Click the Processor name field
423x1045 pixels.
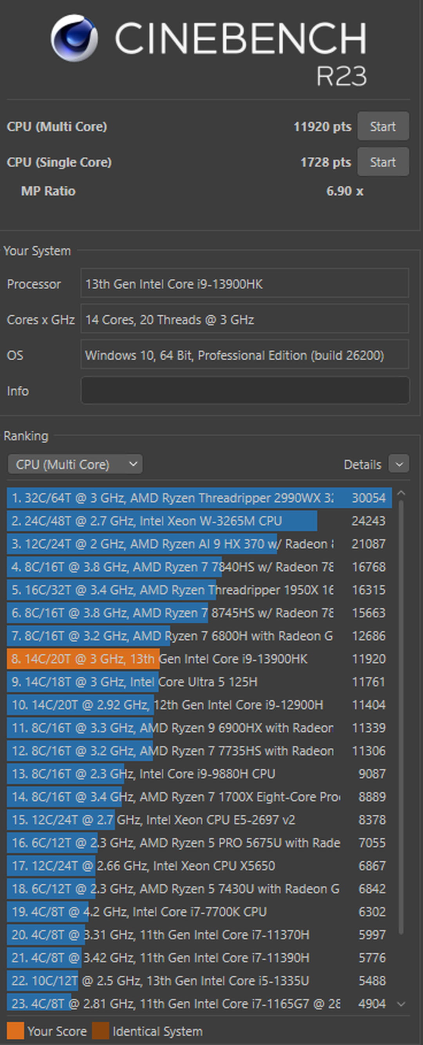click(244, 284)
